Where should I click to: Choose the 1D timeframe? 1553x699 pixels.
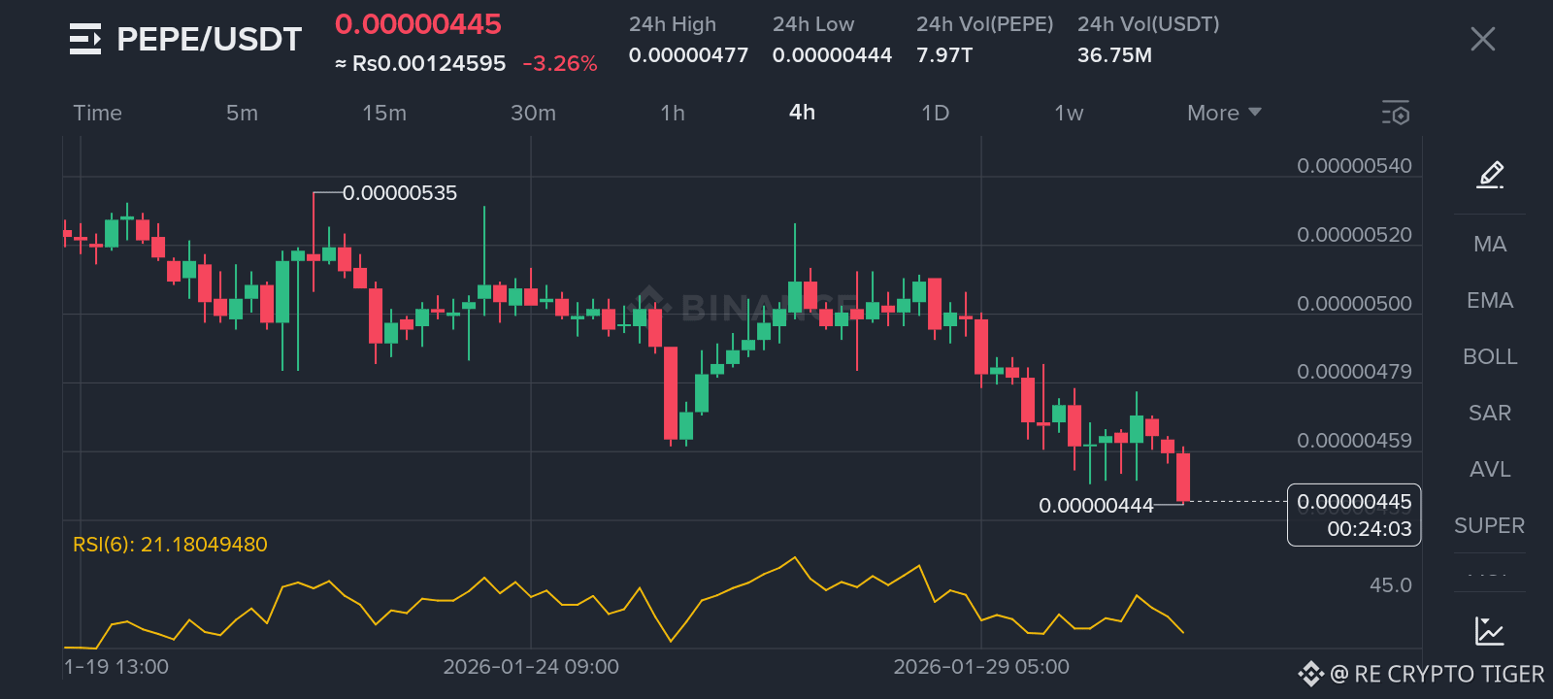point(935,113)
